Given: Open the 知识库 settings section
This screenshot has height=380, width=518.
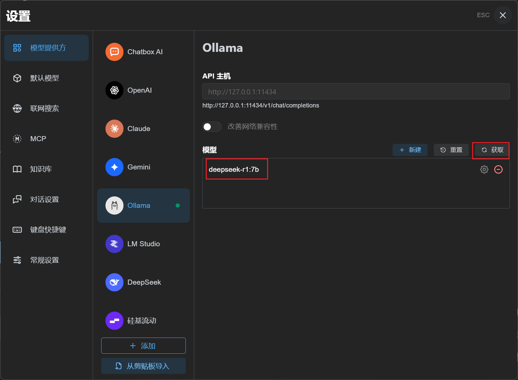Looking at the screenshot, I should (x=46, y=169).
